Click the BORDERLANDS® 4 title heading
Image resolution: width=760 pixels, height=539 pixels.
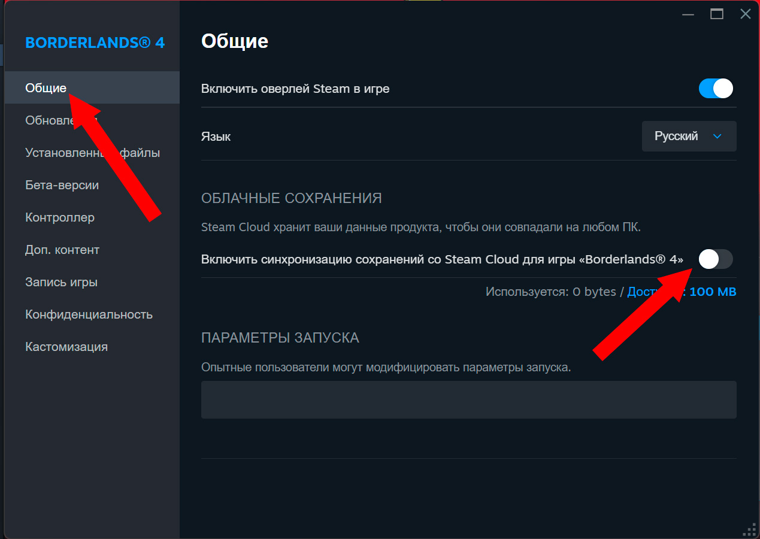pyautogui.click(x=95, y=43)
